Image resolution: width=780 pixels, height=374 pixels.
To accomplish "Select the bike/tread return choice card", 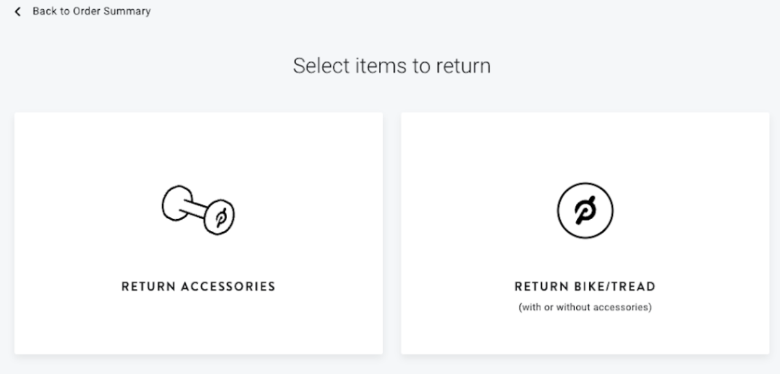I will point(584,233).
